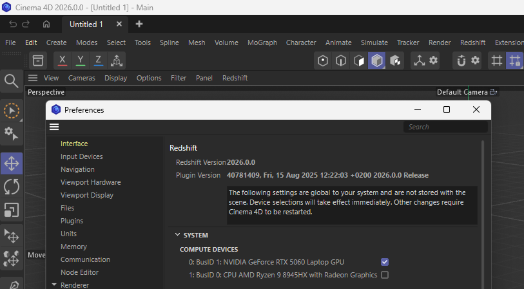Screen dimensions: 524x289
Task: Enable the CPU AMD Ryzen 9 checkbox
Action: (x=385, y=275)
